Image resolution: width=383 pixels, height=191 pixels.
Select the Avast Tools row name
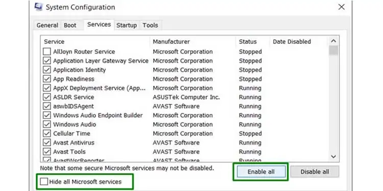(x=69, y=152)
